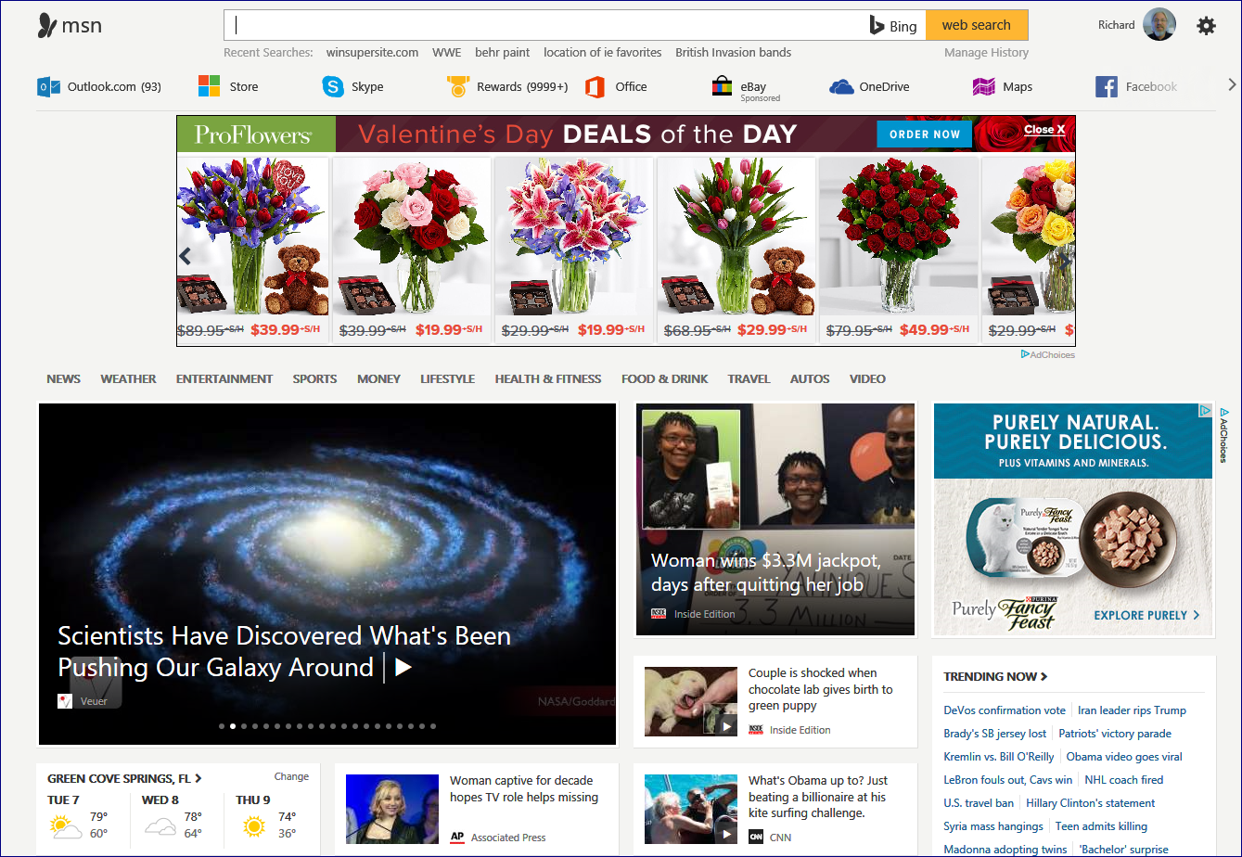
Task: Play the galaxy discovery video
Action: pos(403,667)
